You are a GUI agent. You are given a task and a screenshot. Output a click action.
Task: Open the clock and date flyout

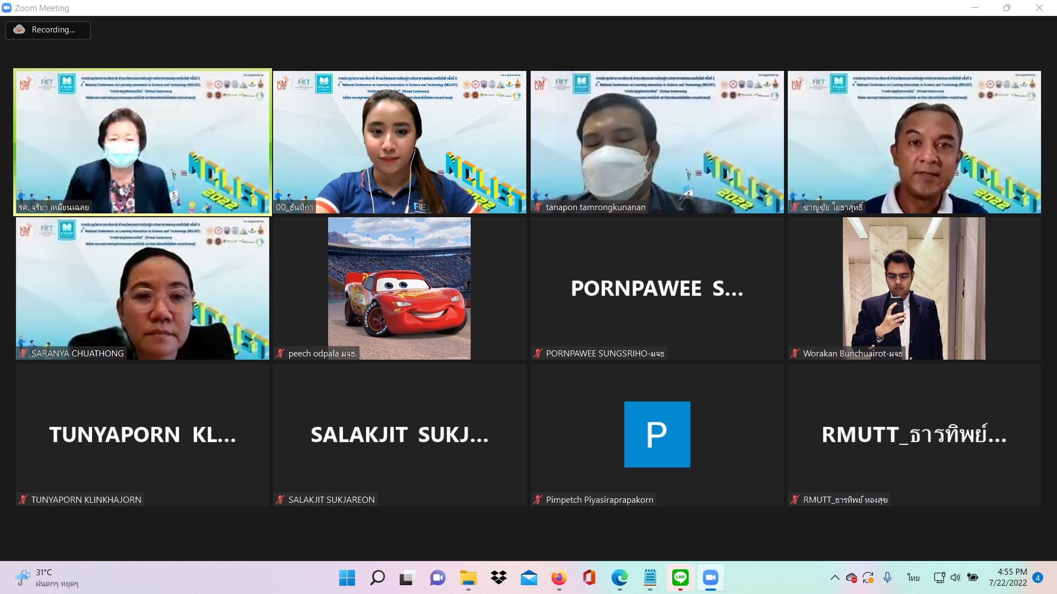click(x=1007, y=577)
